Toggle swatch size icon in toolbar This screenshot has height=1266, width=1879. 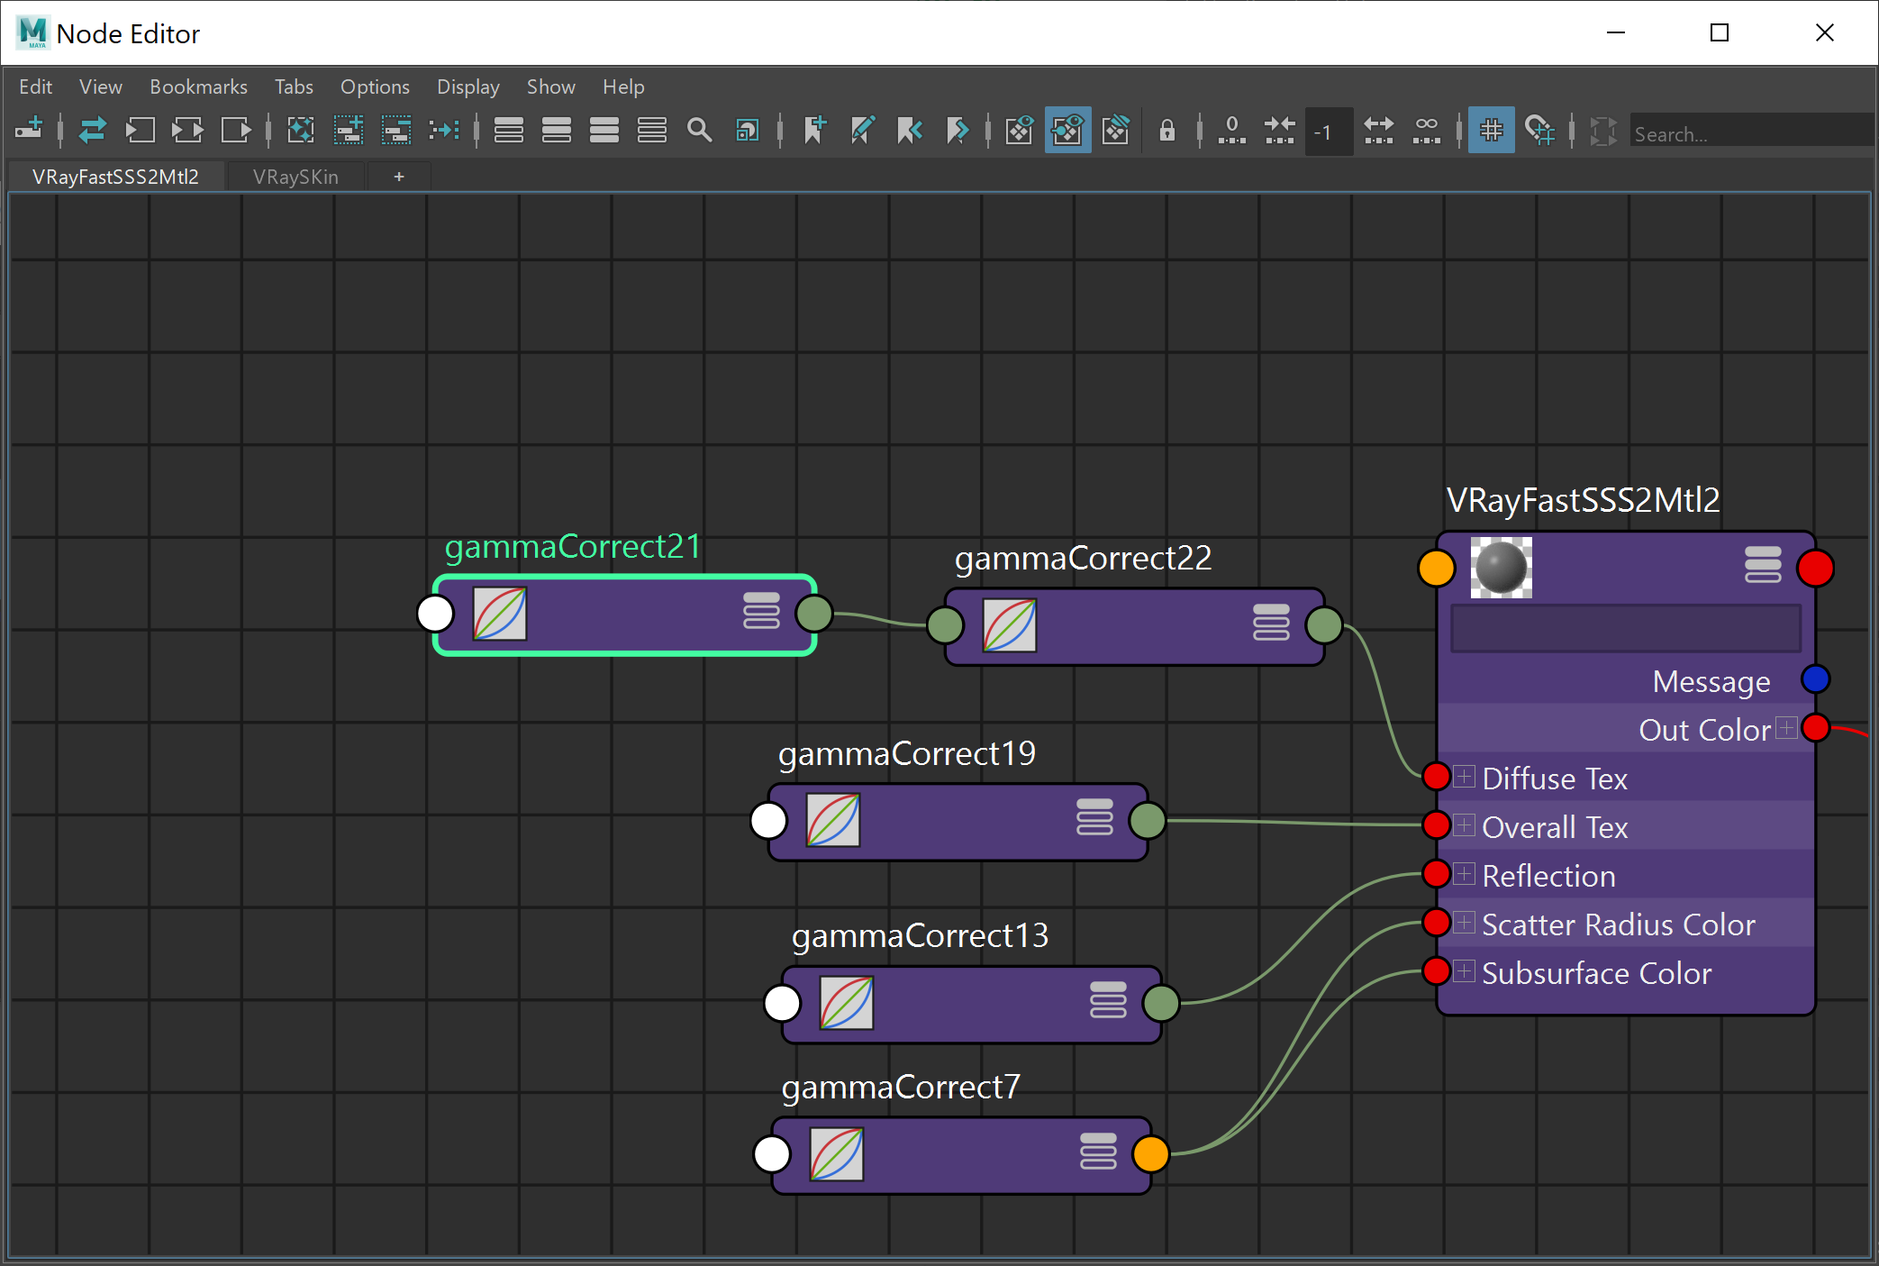point(748,131)
